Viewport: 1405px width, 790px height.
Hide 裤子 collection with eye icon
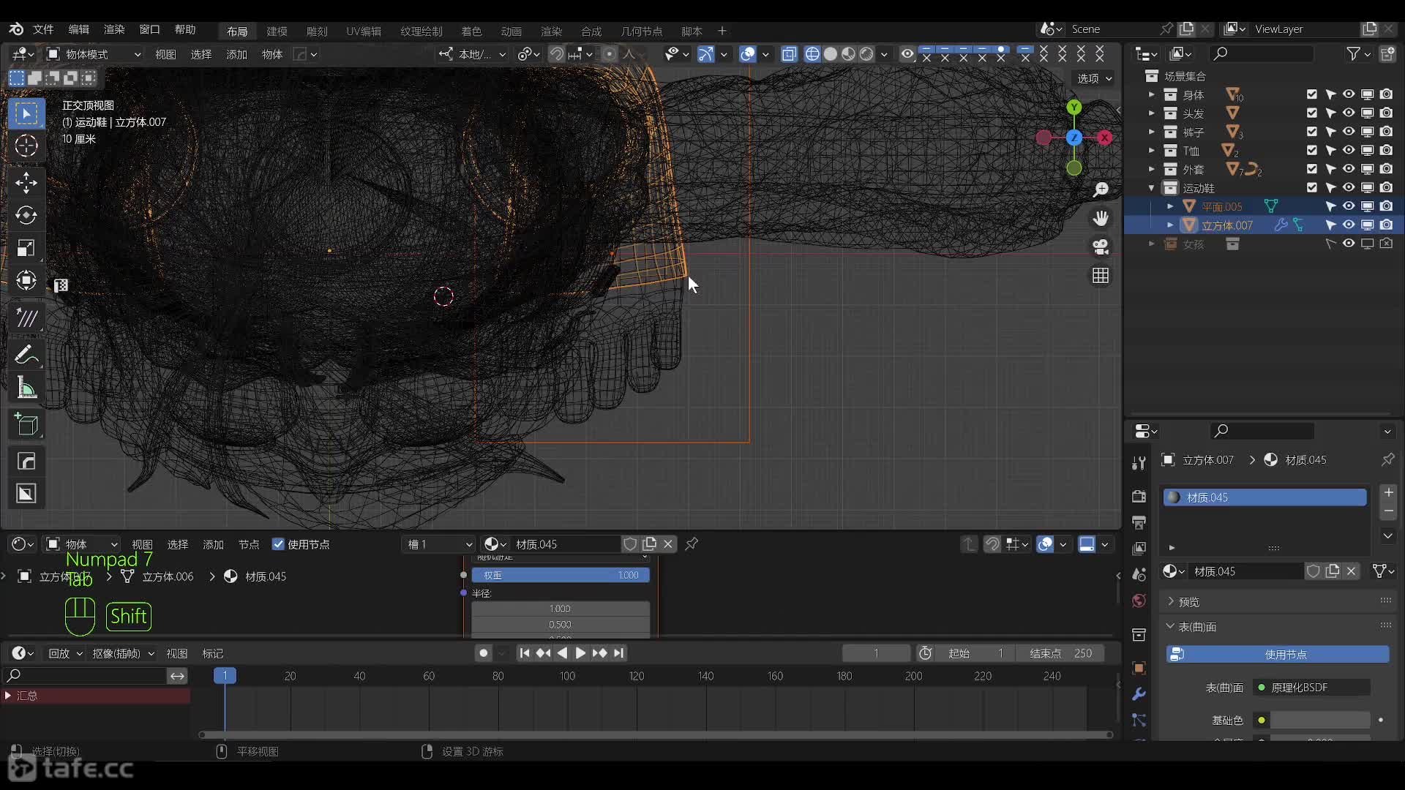(x=1349, y=132)
